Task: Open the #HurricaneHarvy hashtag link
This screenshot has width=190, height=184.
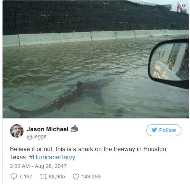Action: point(52,157)
